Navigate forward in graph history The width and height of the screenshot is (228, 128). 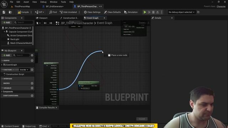point(51,23)
